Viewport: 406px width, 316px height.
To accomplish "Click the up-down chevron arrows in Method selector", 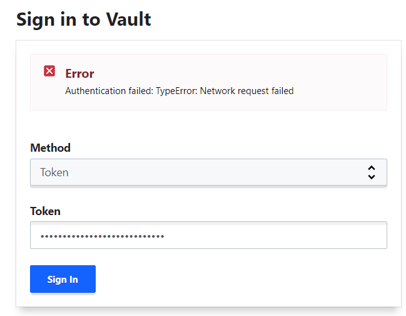I will [372, 172].
